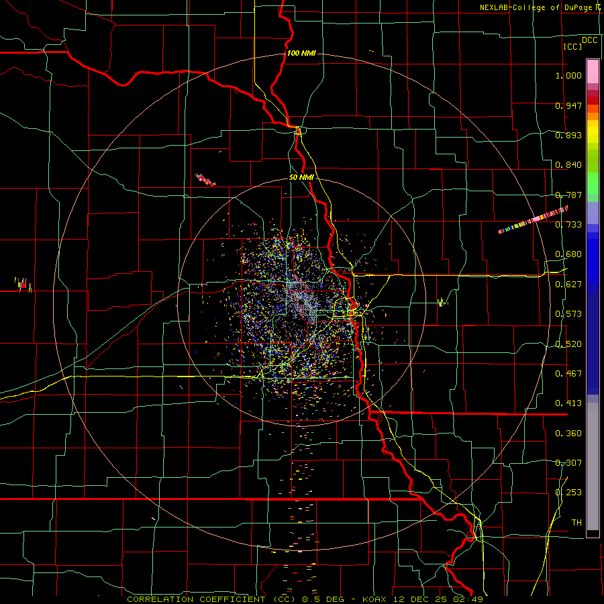Click the 1.000 value on the CC legend
The height and width of the screenshot is (604, 604).
pyautogui.click(x=568, y=75)
